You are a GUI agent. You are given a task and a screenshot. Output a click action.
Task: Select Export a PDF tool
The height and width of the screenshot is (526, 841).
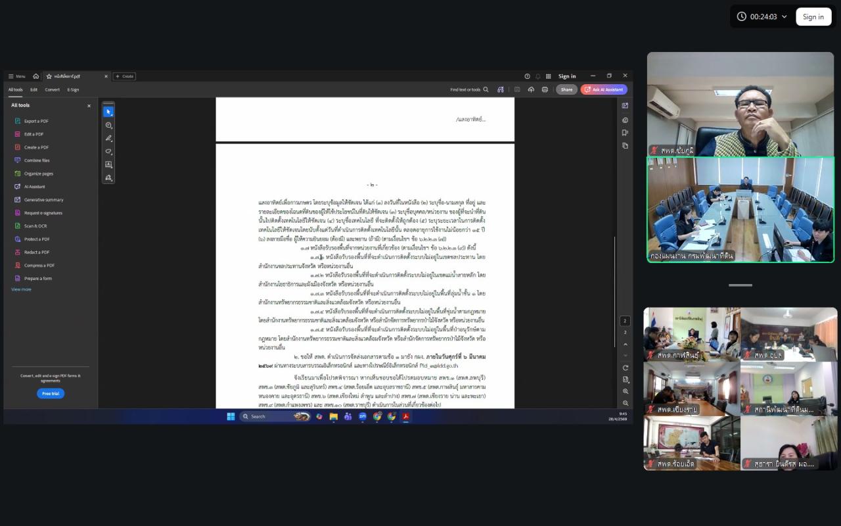pos(32,121)
